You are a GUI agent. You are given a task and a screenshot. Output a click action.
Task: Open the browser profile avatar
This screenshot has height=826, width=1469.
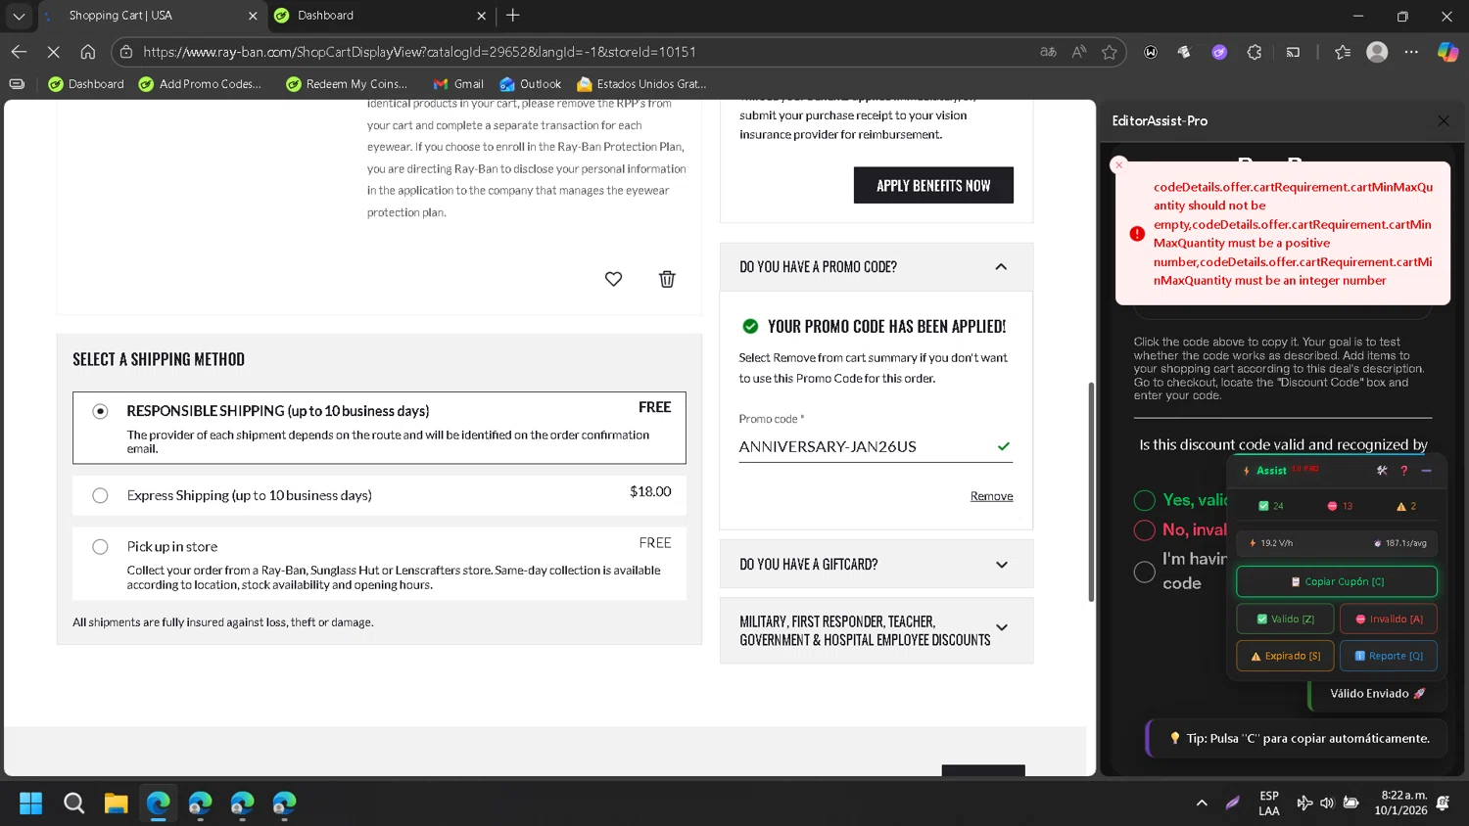pos(1377,52)
